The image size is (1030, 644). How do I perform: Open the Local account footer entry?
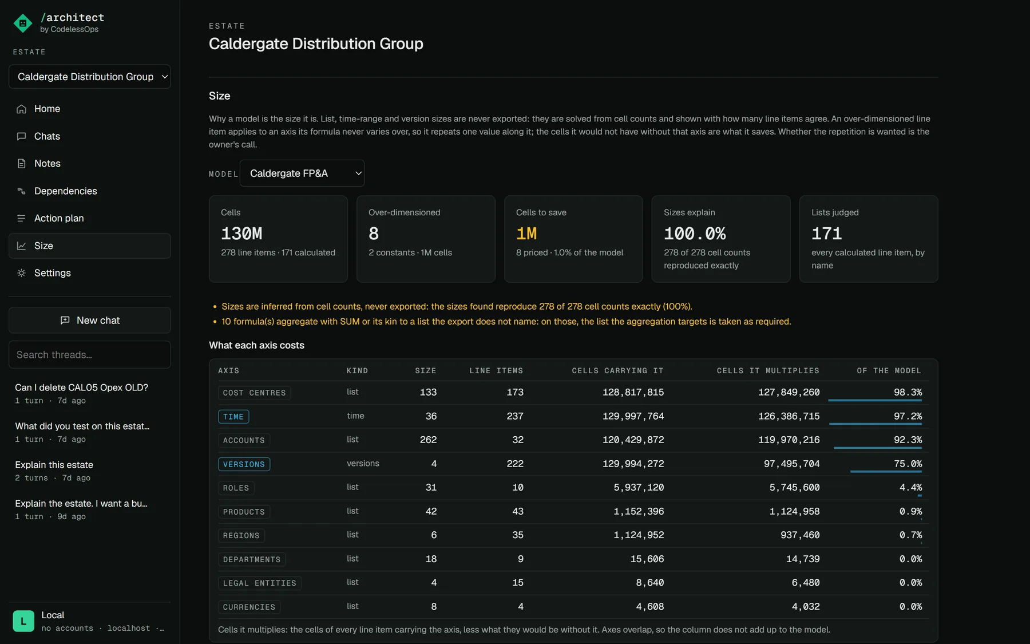[x=90, y=621]
